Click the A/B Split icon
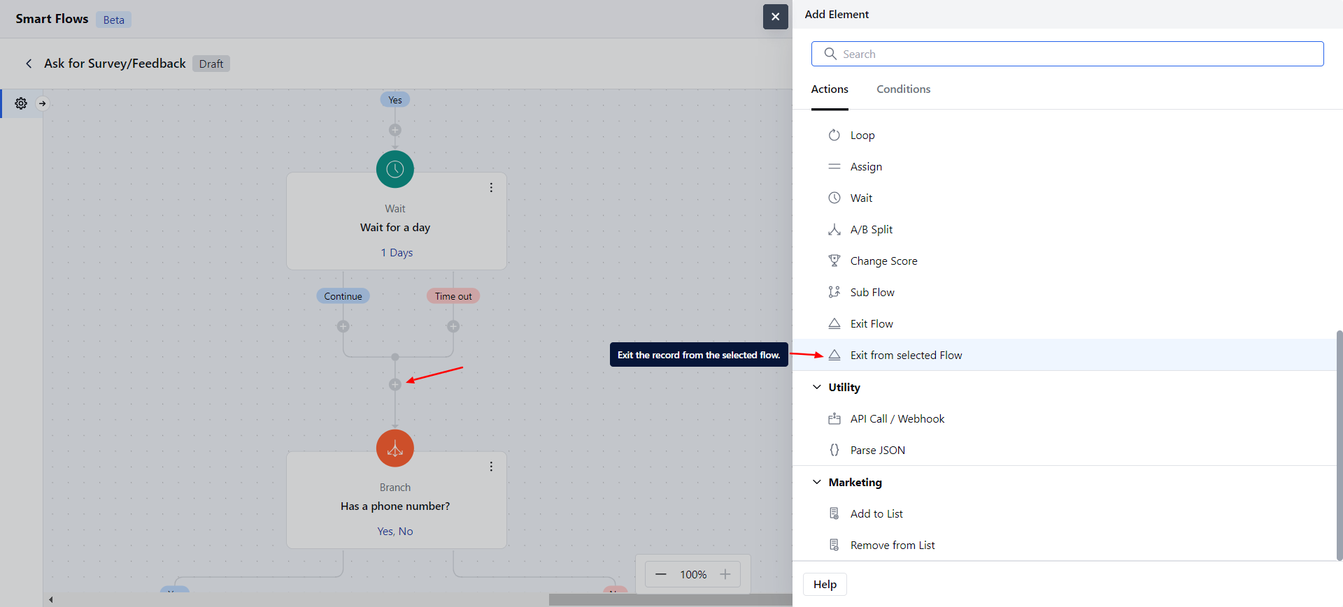The width and height of the screenshot is (1343, 607). 834,229
